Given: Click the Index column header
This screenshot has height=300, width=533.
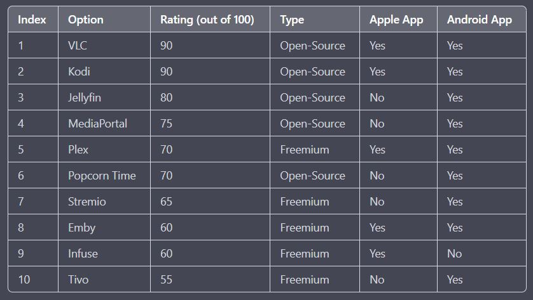Looking at the screenshot, I should click(32, 20).
